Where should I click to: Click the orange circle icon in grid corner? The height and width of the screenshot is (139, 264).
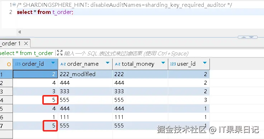coord(9,64)
